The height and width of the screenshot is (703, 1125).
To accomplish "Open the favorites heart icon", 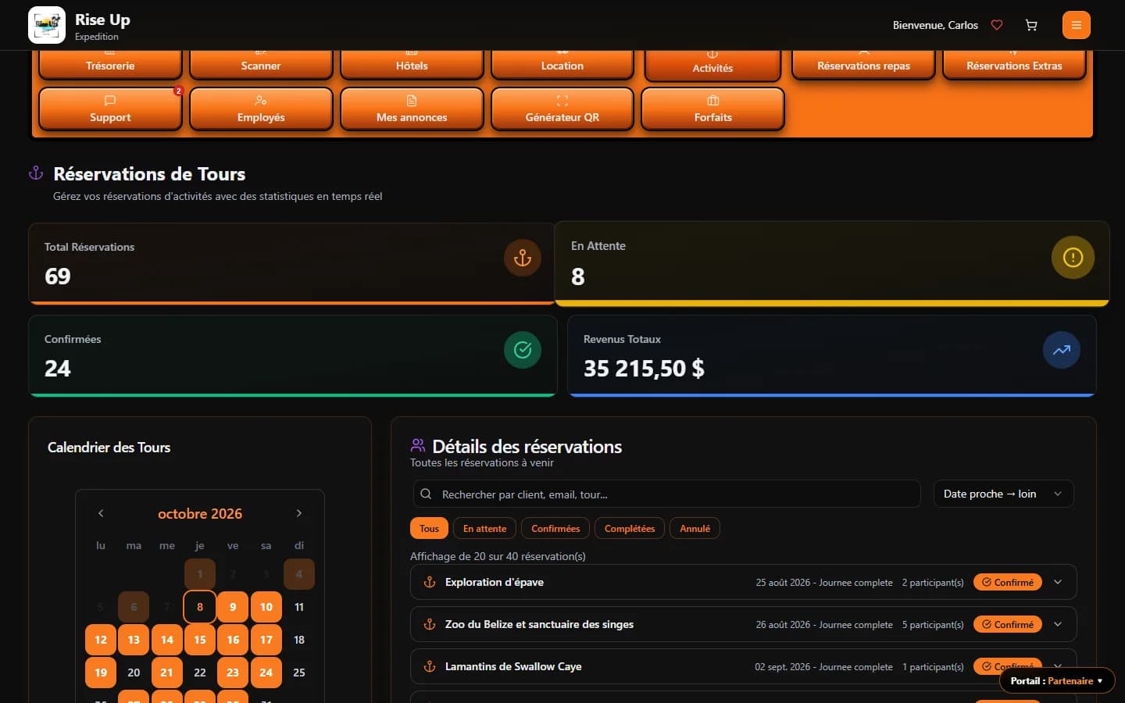I will [997, 25].
